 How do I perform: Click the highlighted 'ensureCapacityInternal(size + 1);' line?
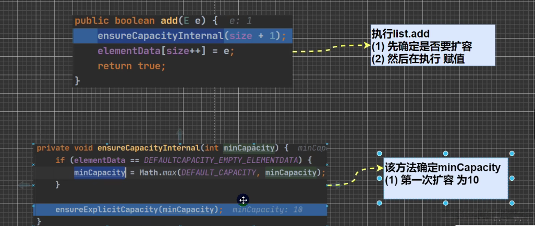183,36
